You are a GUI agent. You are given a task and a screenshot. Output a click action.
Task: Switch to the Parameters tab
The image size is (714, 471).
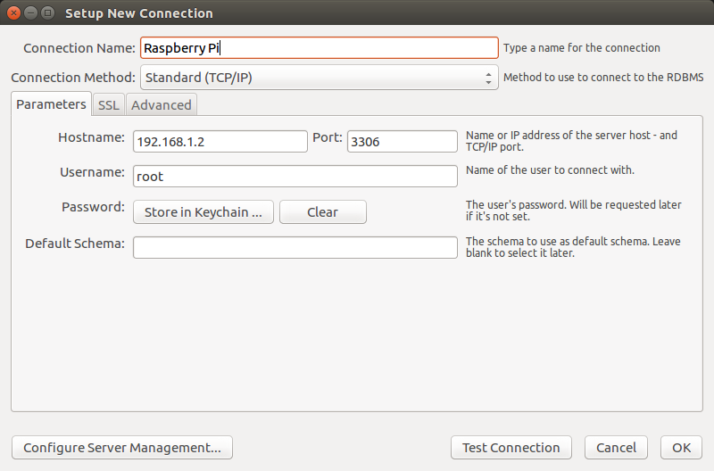pos(51,104)
